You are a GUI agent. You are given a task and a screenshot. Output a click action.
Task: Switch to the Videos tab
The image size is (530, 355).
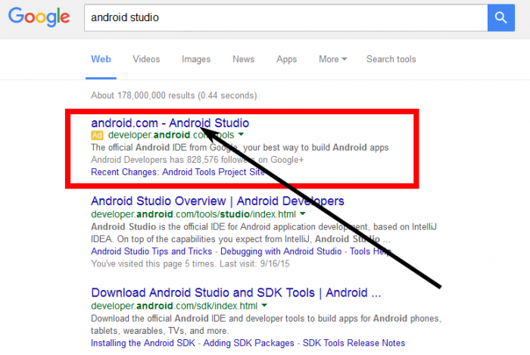click(146, 59)
